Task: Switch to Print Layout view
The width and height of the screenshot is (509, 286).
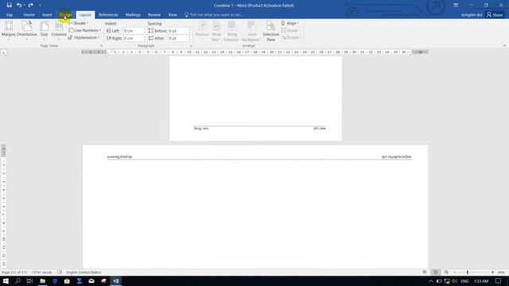Action: point(436,272)
